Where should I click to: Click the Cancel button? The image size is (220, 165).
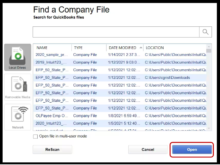[x=148, y=149]
